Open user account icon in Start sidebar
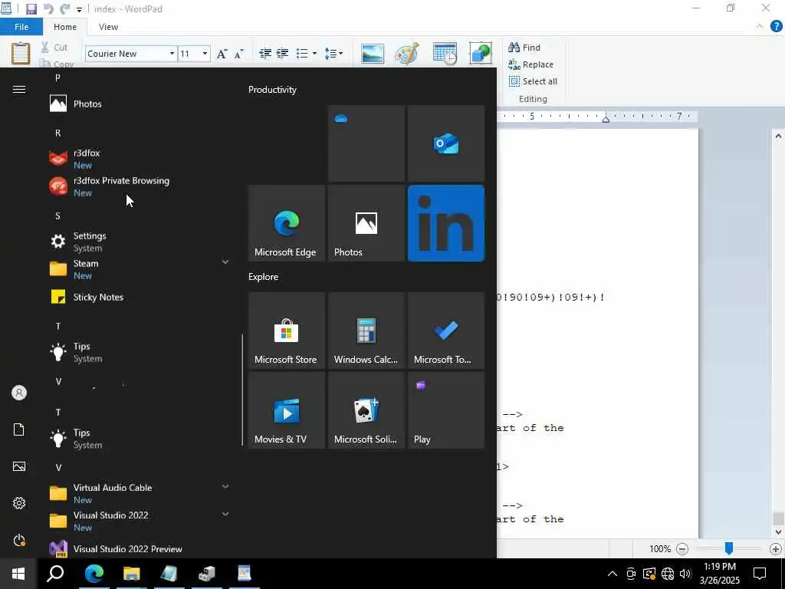 tap(19, 393)
